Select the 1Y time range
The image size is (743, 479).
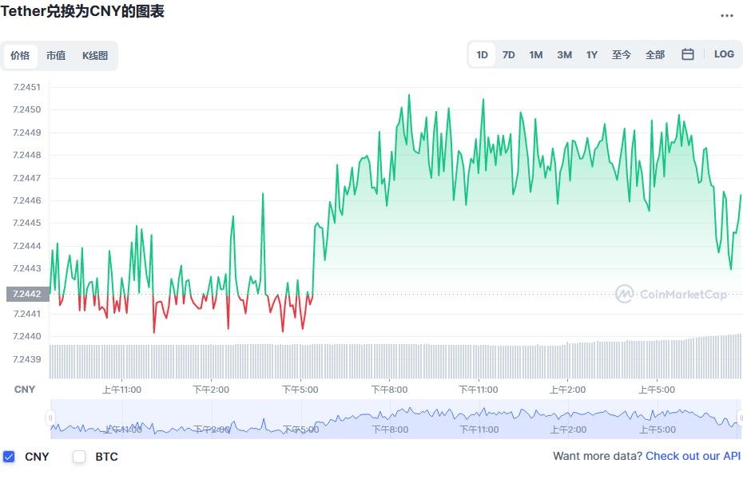[591, 54]
